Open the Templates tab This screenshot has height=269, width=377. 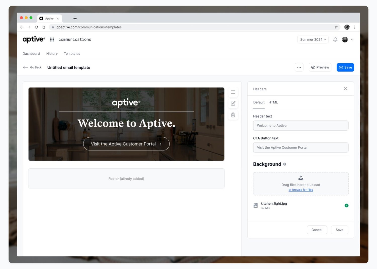[x=72, y=54]
